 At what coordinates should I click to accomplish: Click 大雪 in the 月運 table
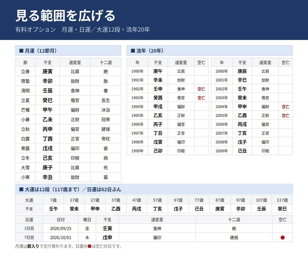pos(25,168)
